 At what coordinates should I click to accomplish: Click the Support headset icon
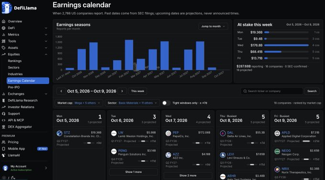click(x=3, y=114)
